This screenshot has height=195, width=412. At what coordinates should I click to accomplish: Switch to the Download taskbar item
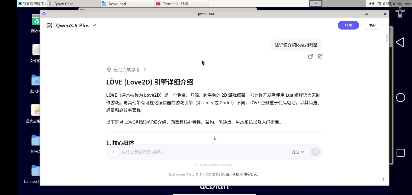tap(128, 4)
